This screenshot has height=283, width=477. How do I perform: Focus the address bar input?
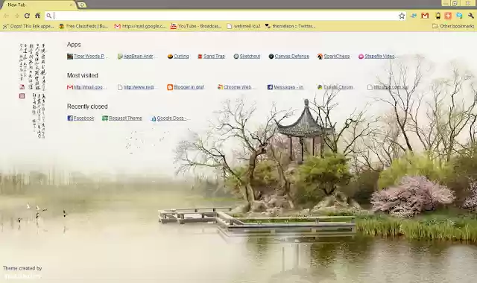(x=225, y=16)
